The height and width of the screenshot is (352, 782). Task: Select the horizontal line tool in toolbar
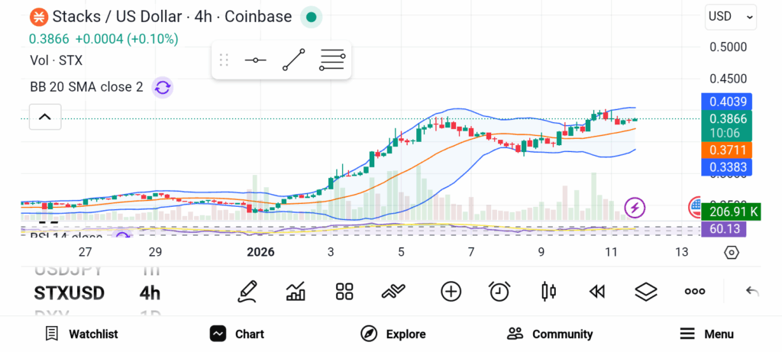coord(255,60)
